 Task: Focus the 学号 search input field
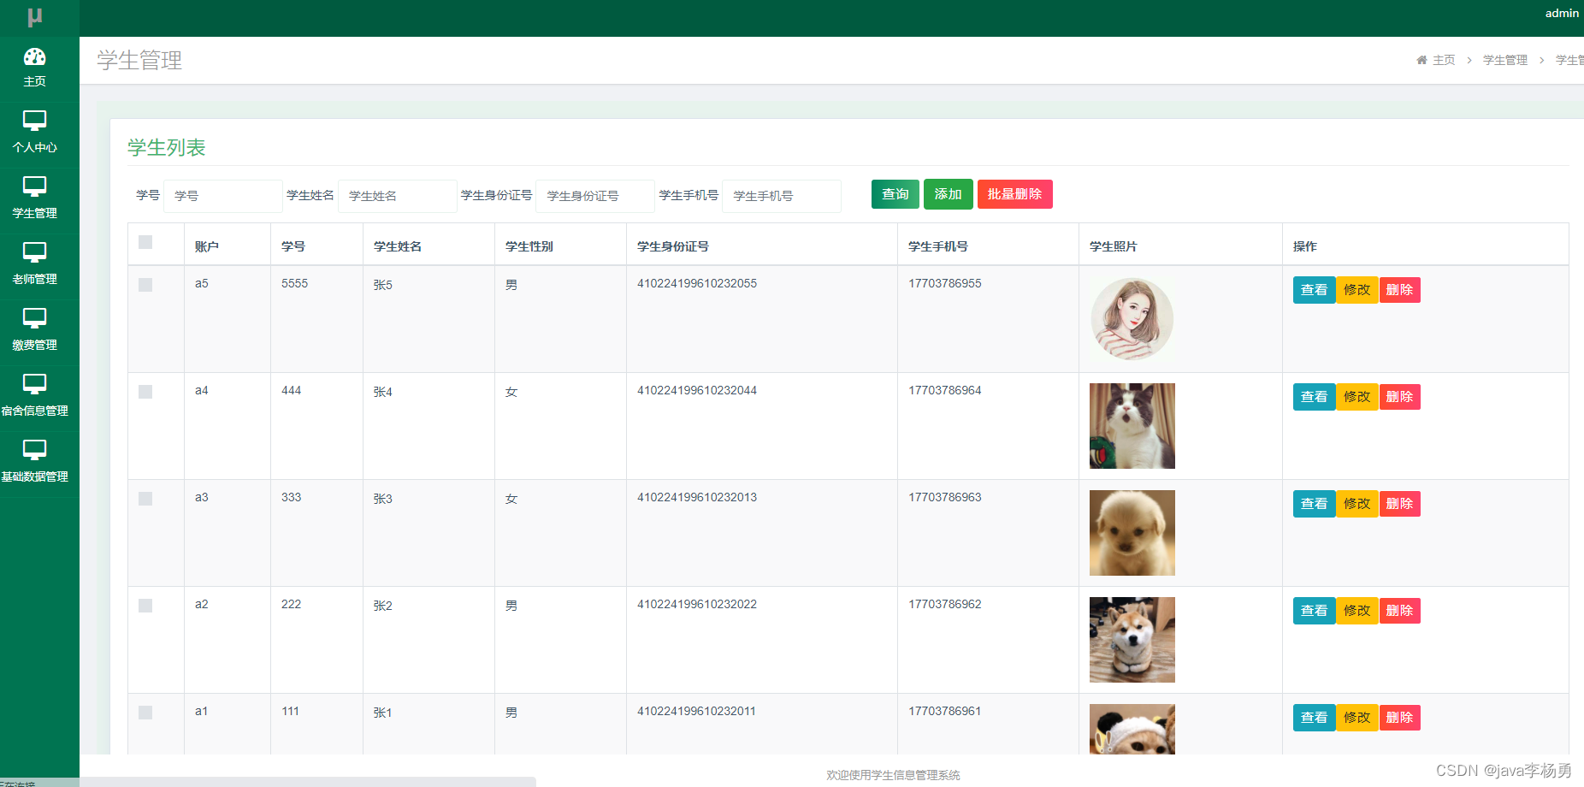pos(223,196)
